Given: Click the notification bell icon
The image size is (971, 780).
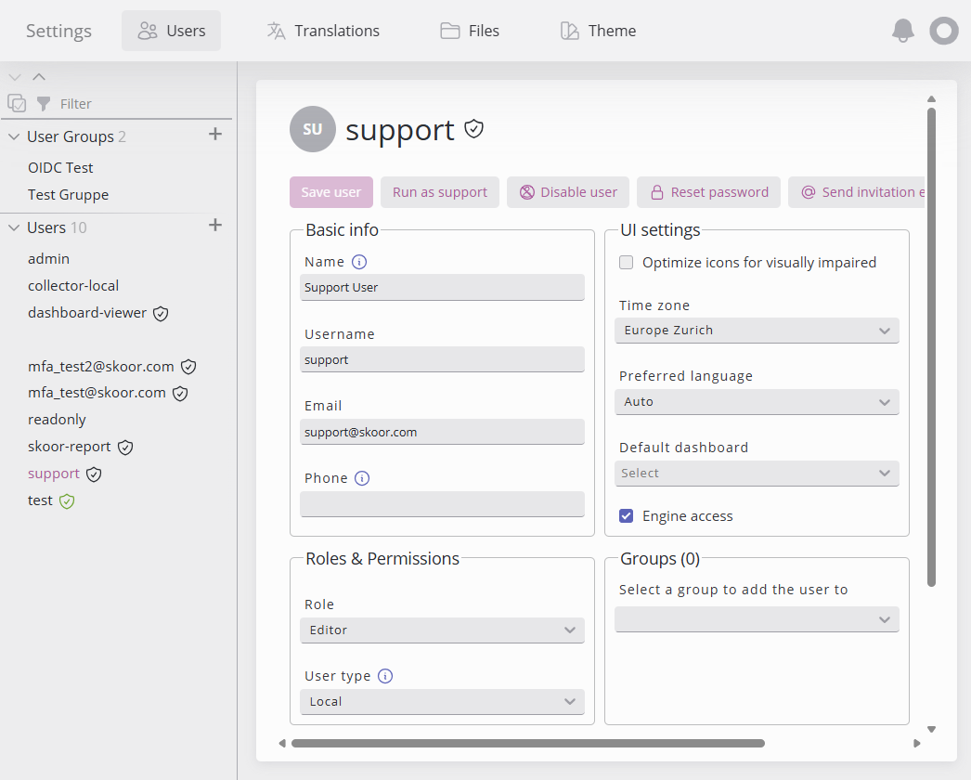Looking at the screenshot, I should [x=902, y=31].
